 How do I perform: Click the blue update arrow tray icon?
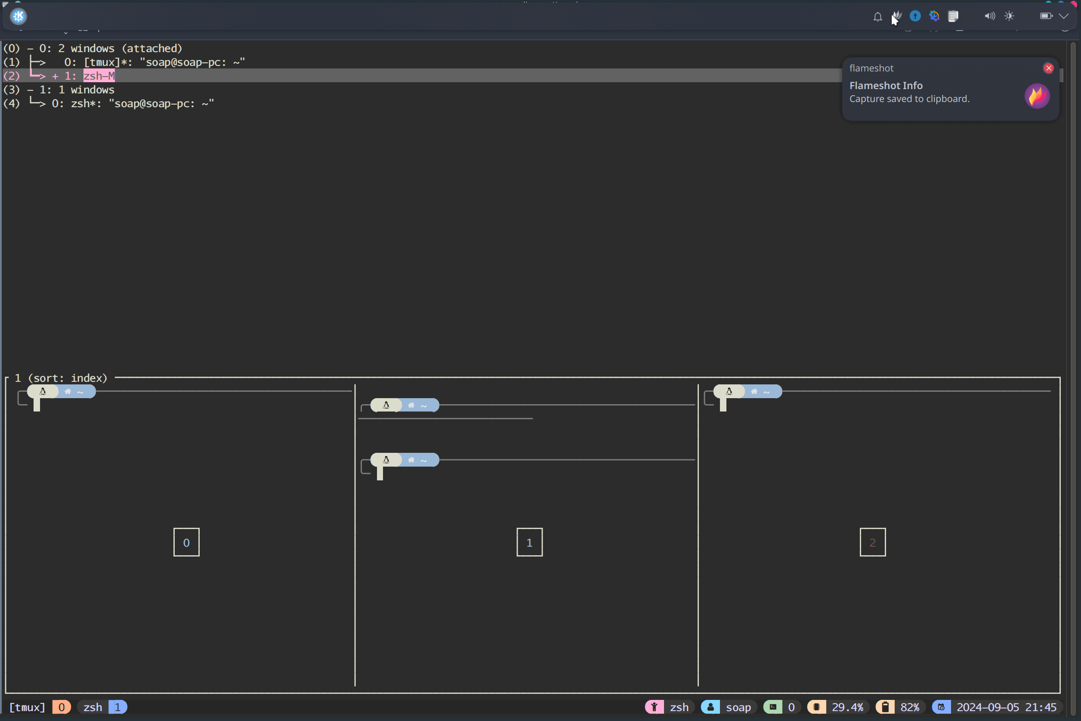tap(915, 16)
